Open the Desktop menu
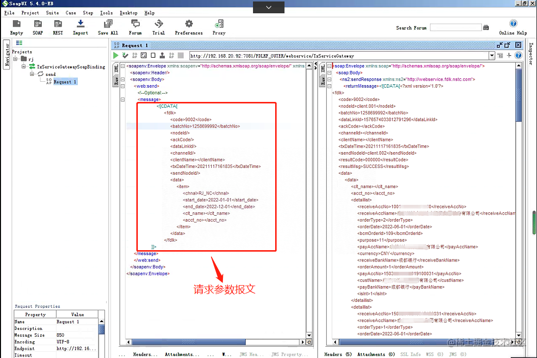 click(128, 13)
